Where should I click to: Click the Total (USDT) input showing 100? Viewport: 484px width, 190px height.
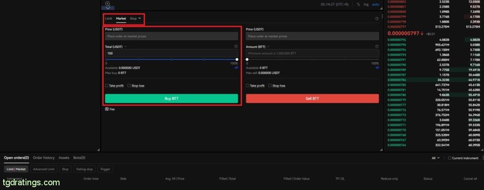point(171,54)
